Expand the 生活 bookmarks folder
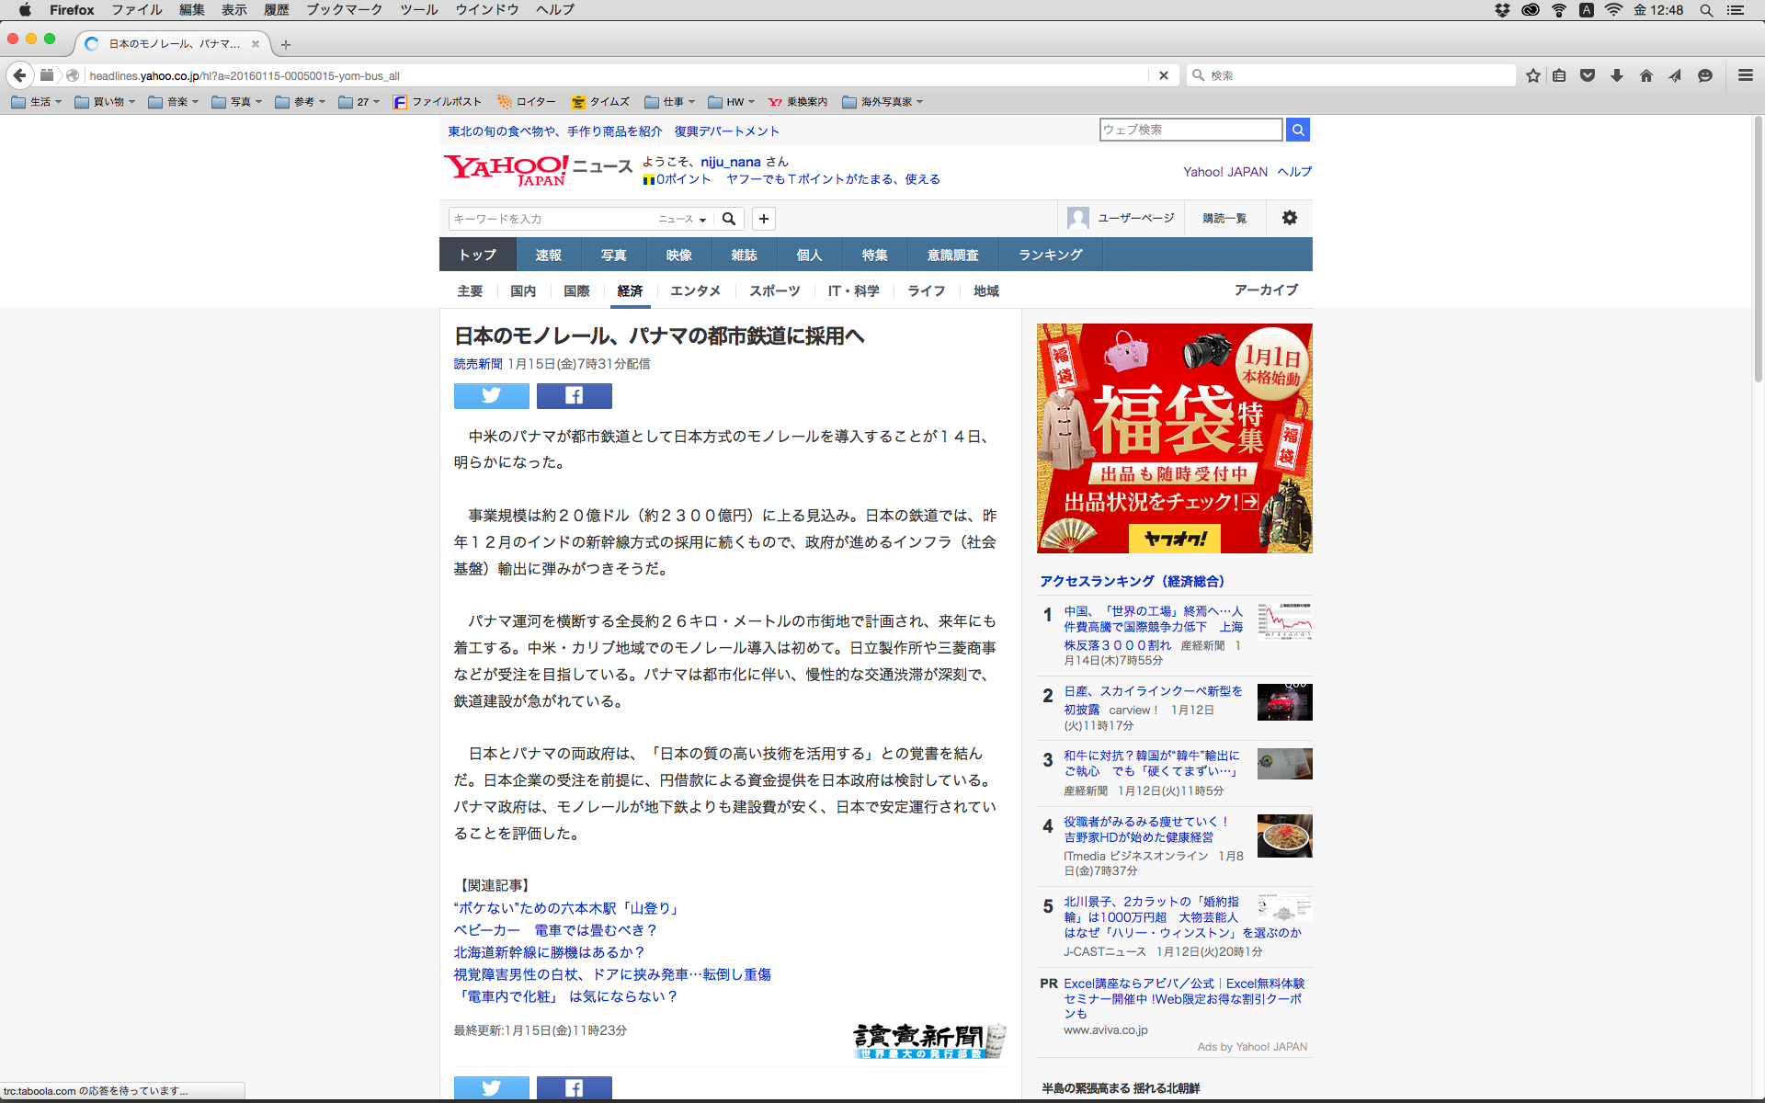 (37, 102)
